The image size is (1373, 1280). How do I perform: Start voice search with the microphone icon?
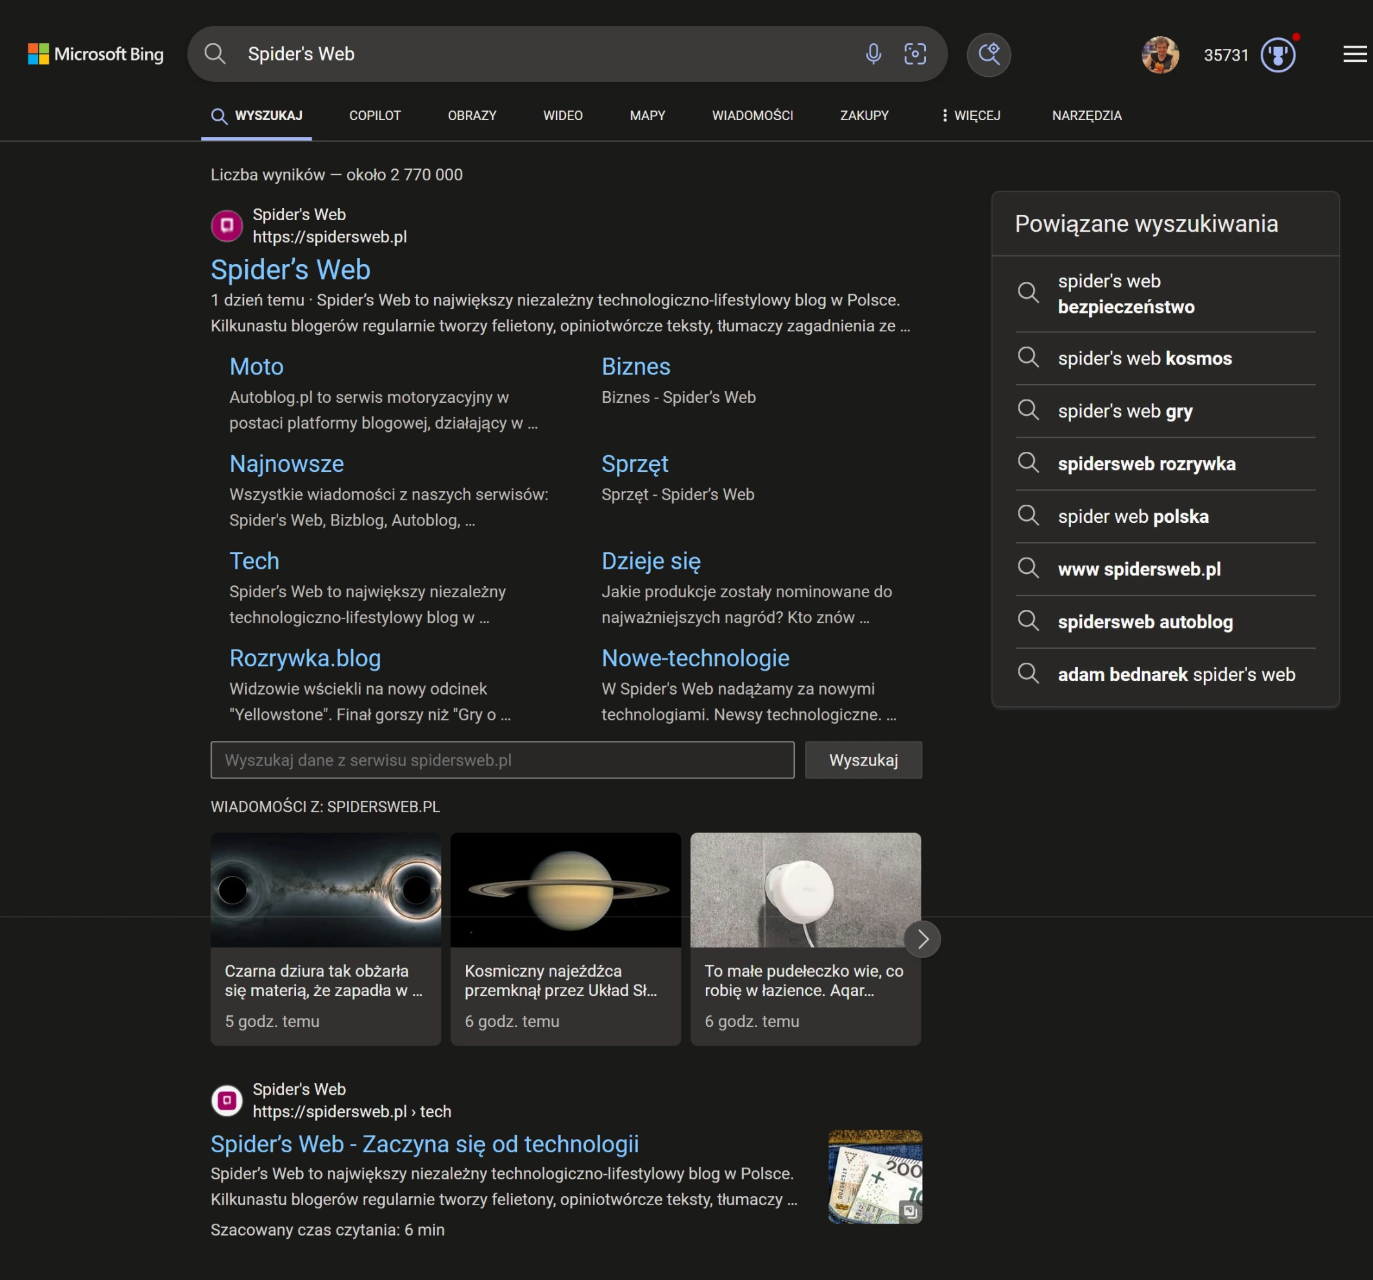[x=873, y=54]
